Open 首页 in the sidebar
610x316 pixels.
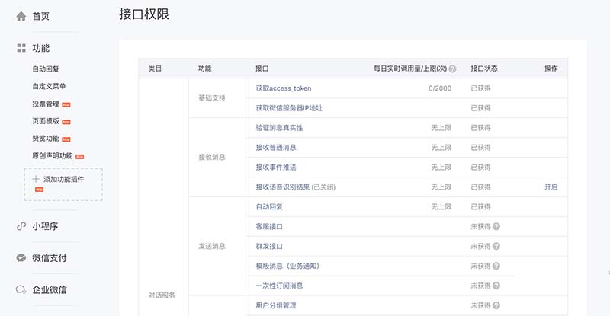pos(41,16)
